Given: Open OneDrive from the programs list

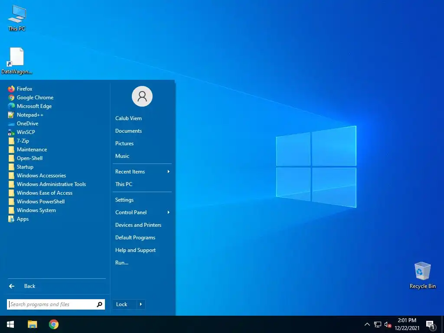Looking at the screenshot, I should [x=23, y=124].
